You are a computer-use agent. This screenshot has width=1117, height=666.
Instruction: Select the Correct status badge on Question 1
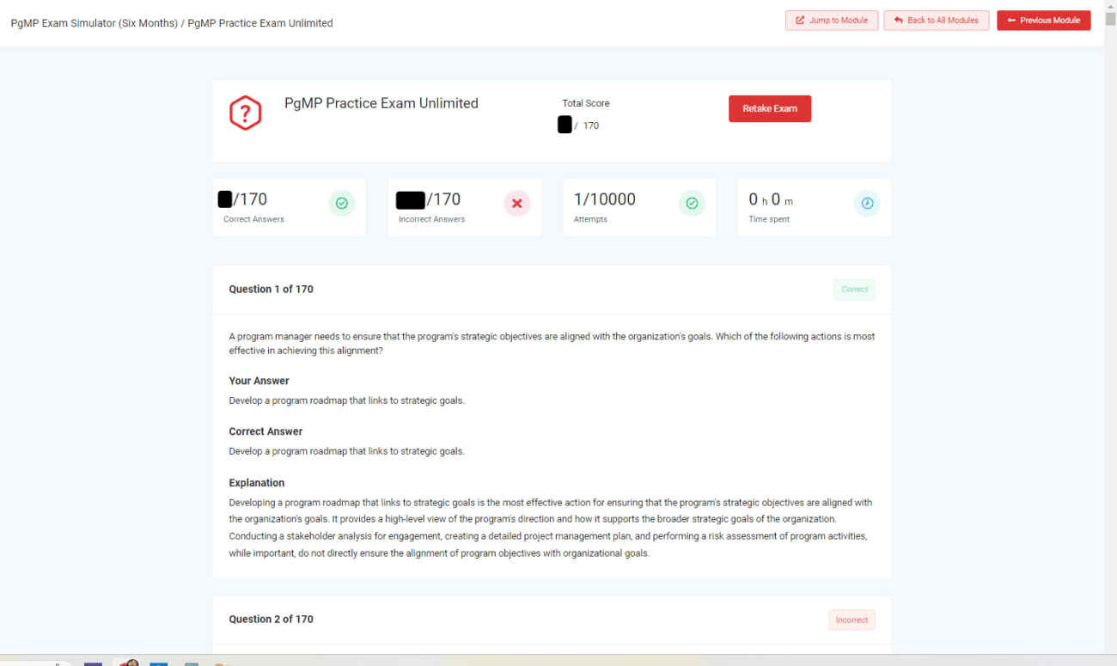854,289
